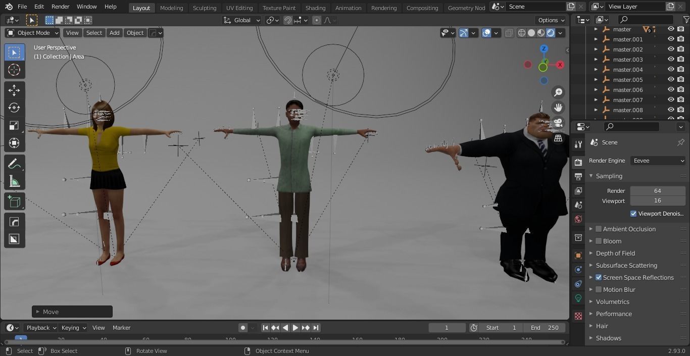Play the animation forward
690x356 pixels.
pos(295,328)
